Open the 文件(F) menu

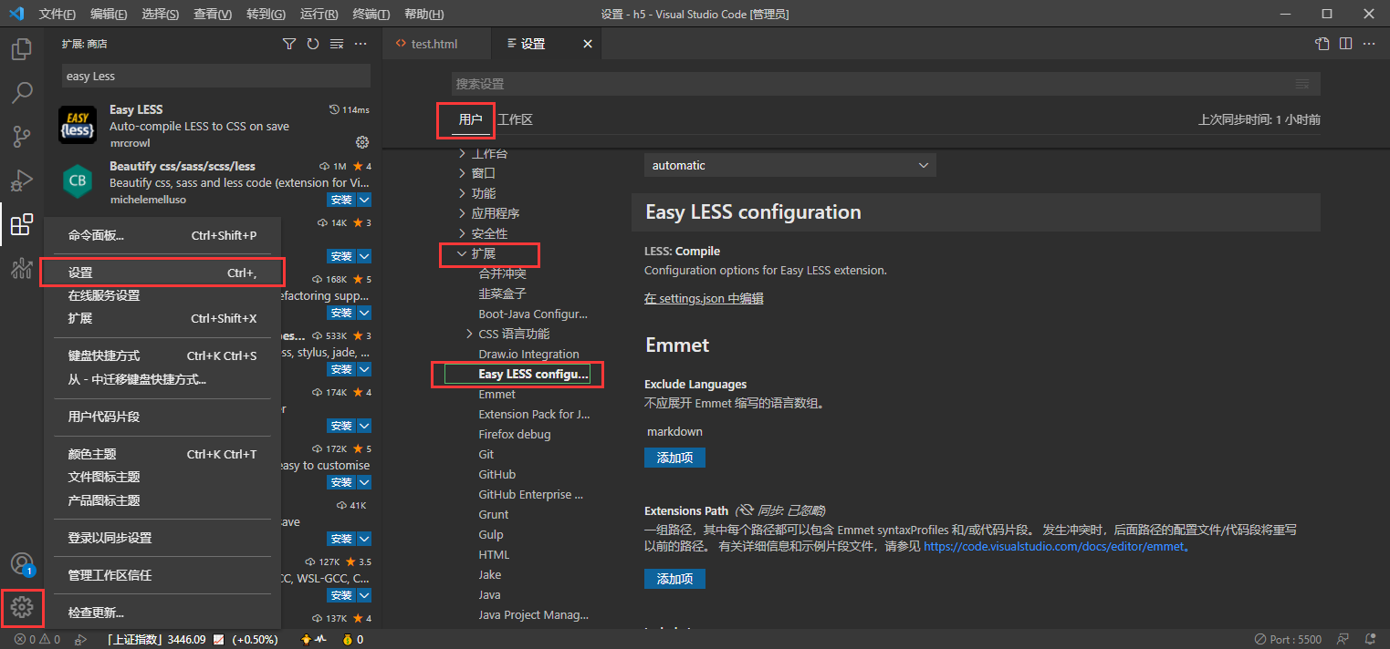pos(57,15)
